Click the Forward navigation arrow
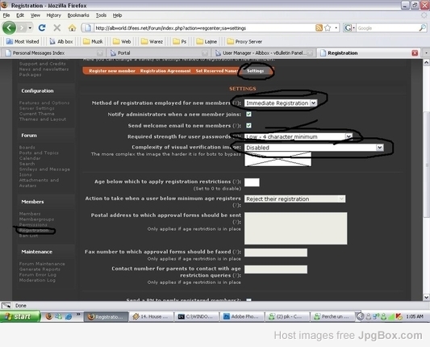The width and height of the screenshot is (430, 347). click(22, 27)
